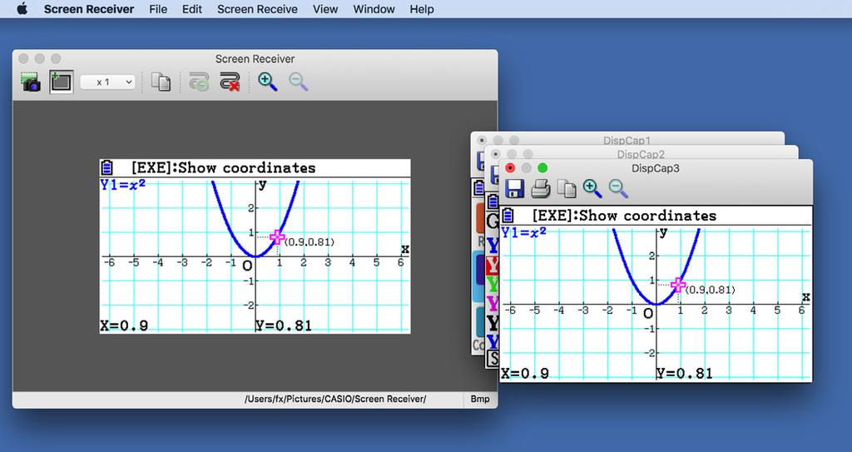Click the X=0.9 readout in Screen Receiver
Screen dimensions: 852x452
point(125,325)
